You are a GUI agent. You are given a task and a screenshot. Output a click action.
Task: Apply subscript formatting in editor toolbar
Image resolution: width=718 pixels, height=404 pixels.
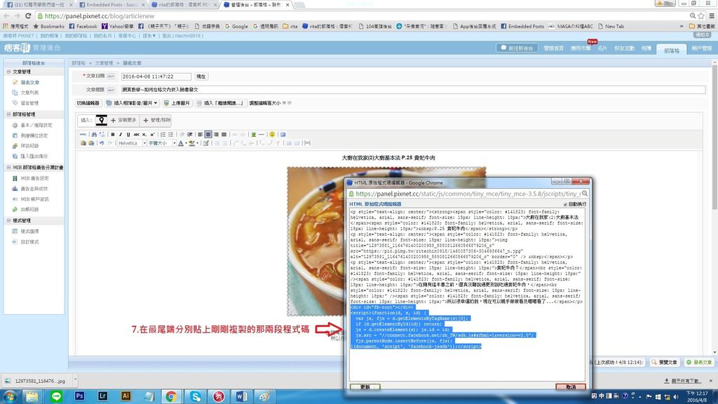(144, 134)
